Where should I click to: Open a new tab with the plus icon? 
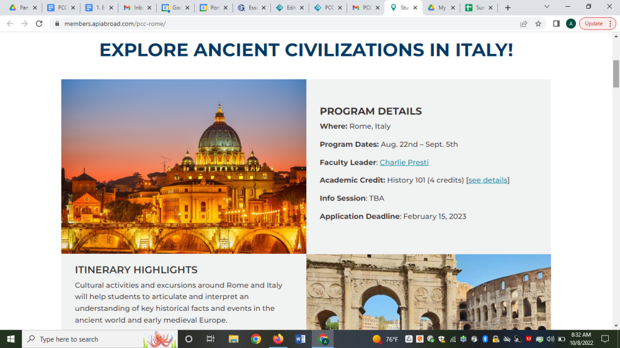click(508, 7)
